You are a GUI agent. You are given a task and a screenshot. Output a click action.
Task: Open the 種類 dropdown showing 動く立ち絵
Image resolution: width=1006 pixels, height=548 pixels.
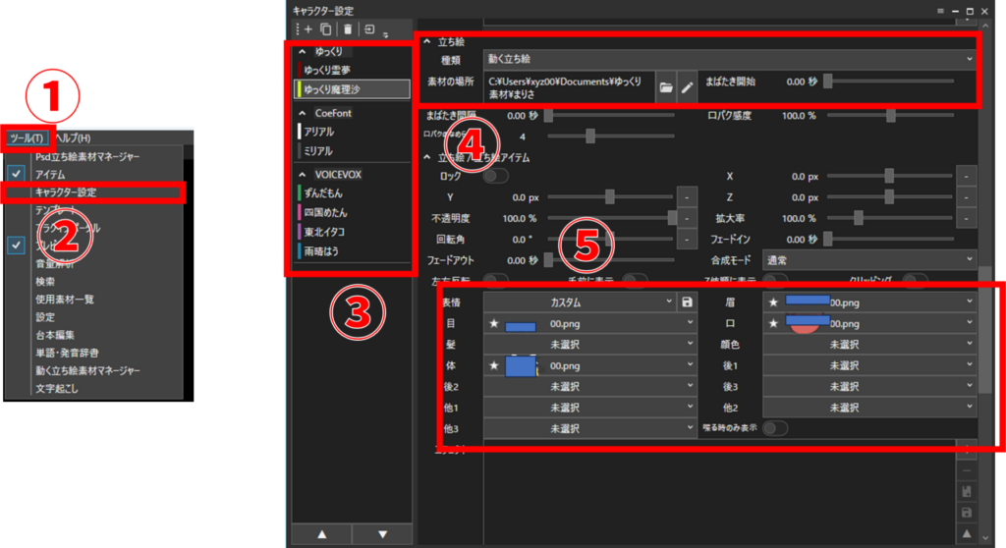(x=730, y=59)
